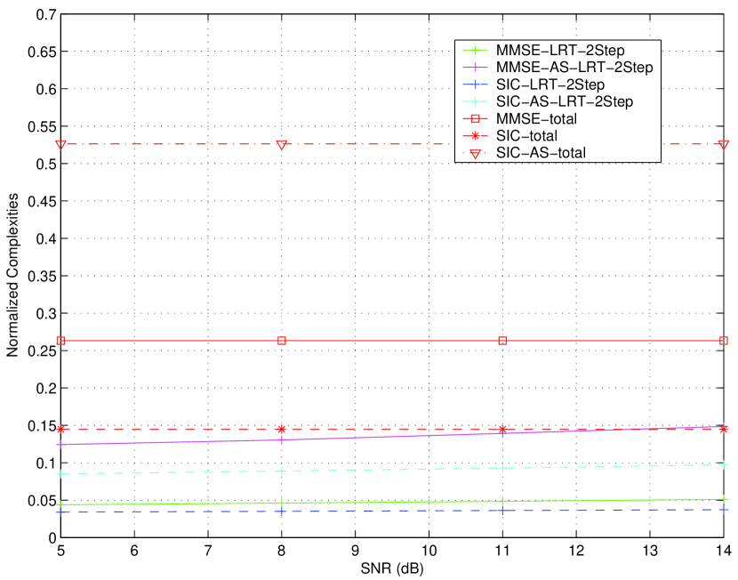The width and height of the screenshot is (738, 580).
Task: Click the MMSE-AS-LRT-2Step legend label
Action: click(x=574, y=68)
